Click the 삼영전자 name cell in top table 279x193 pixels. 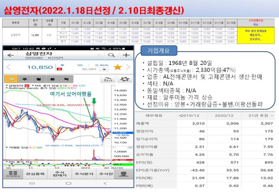16,35
